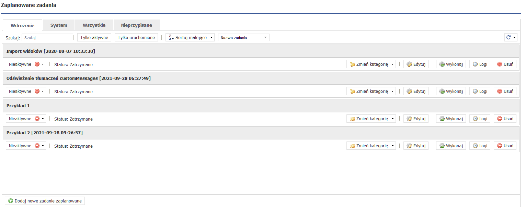
Task: Delete Przykład 2 task using Usuń
Action: (x=505, y=146)
